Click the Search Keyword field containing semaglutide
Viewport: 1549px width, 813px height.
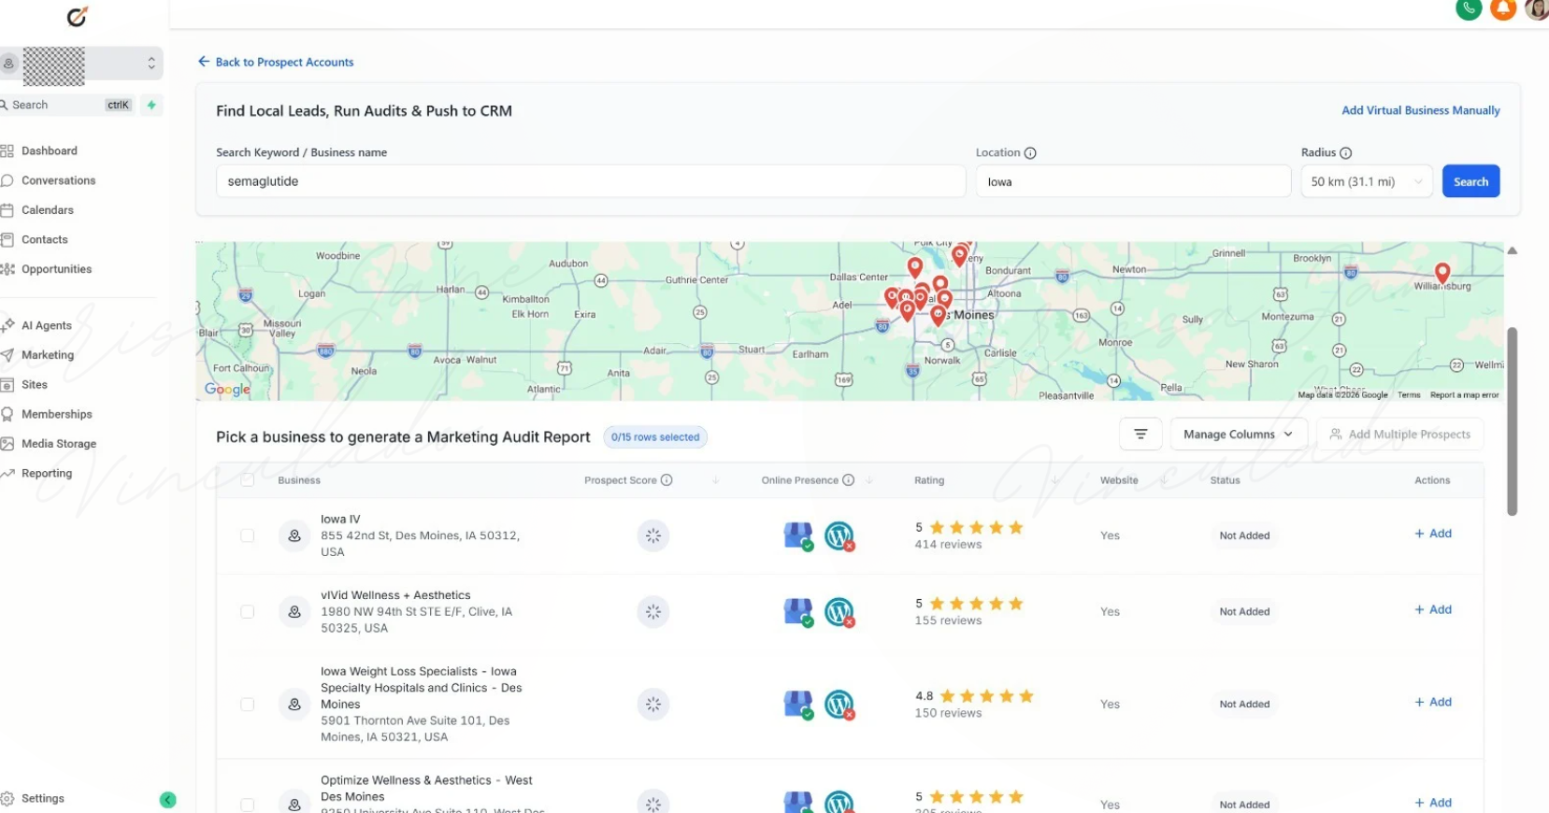coord(590,182)
